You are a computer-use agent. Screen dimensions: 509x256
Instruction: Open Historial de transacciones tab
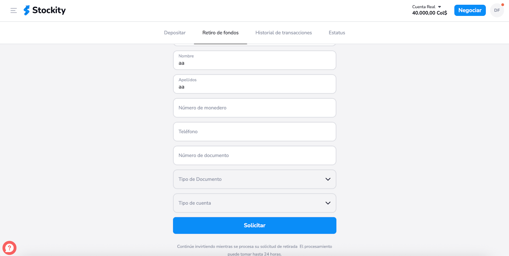click(283, 33)
